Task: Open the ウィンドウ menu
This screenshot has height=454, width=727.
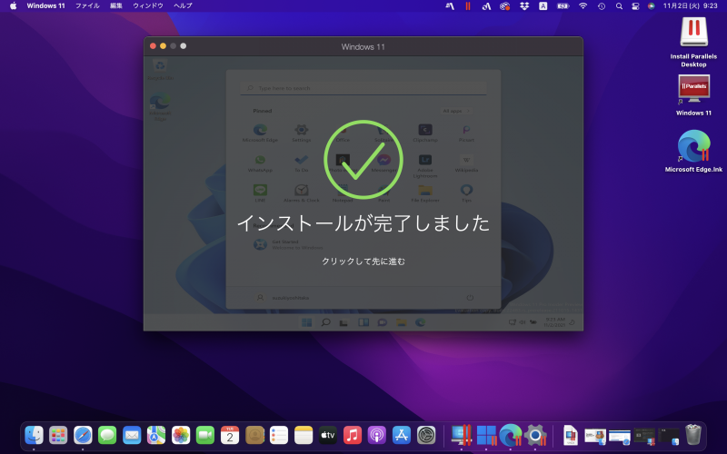Action: tap(148, 6)
